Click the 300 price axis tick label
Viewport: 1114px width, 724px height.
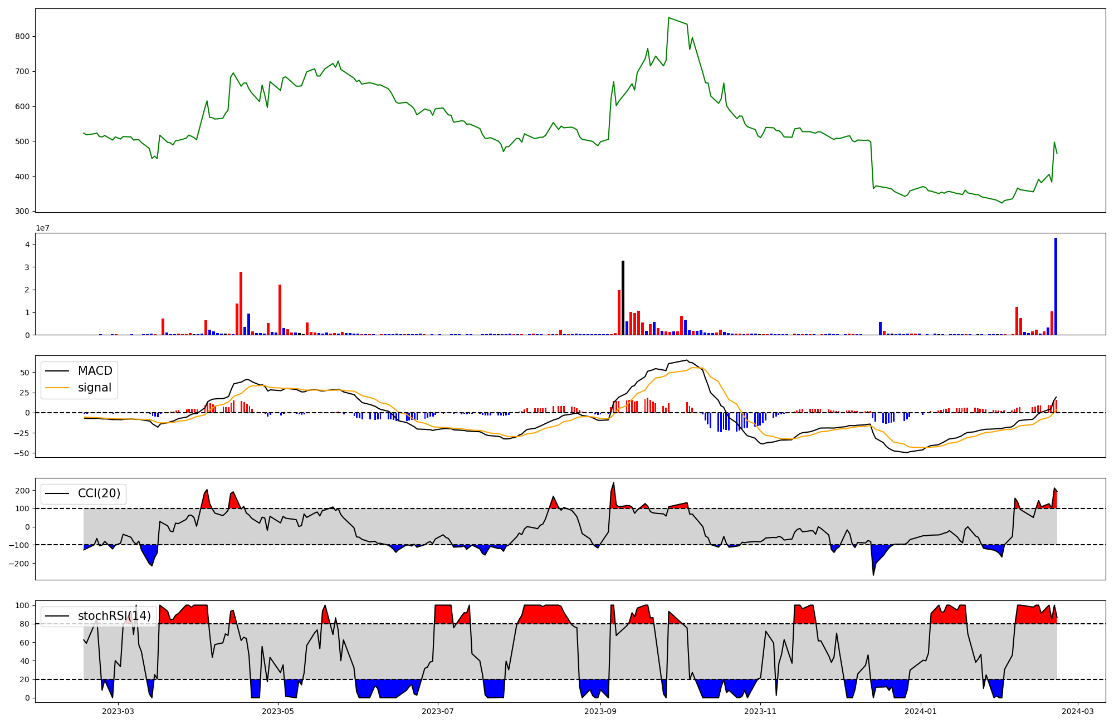coord(23,212)
